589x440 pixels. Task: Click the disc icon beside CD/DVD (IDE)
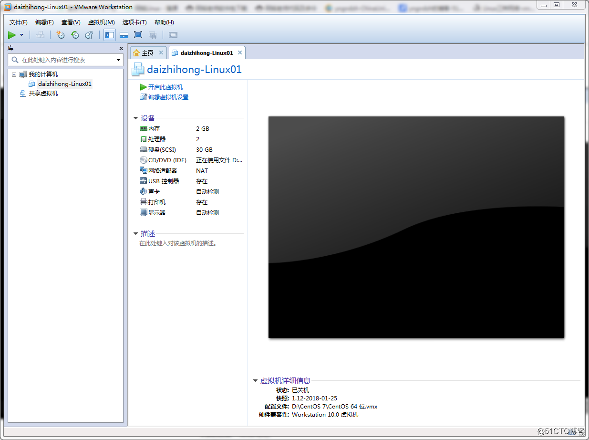(x=144, y=160)
